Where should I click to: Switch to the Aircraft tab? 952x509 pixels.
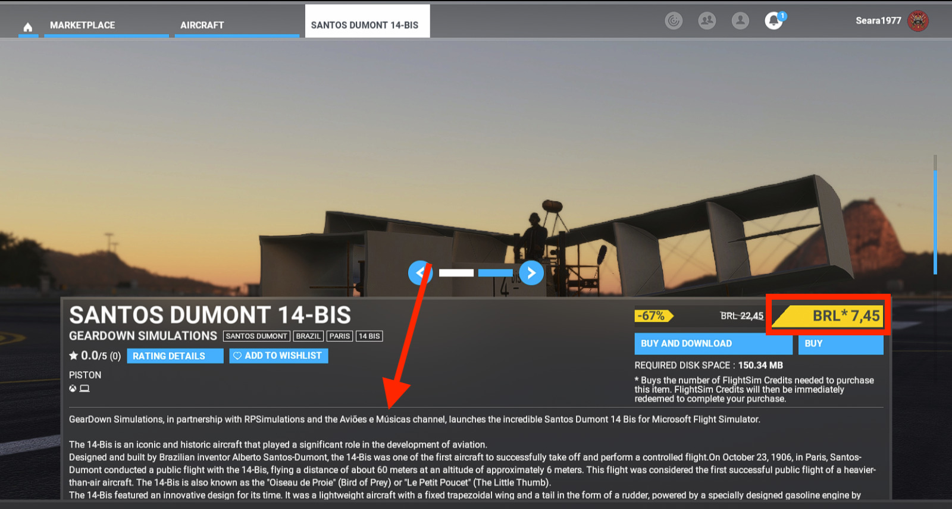click(237, 25)
